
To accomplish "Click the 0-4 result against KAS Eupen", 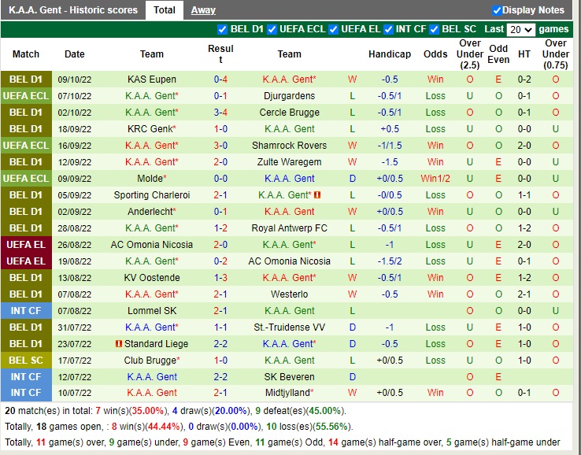I will point(220,80).
